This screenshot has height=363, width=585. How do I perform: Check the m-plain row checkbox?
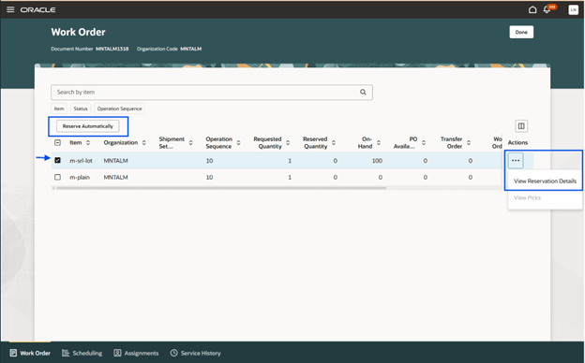point(57,177)
